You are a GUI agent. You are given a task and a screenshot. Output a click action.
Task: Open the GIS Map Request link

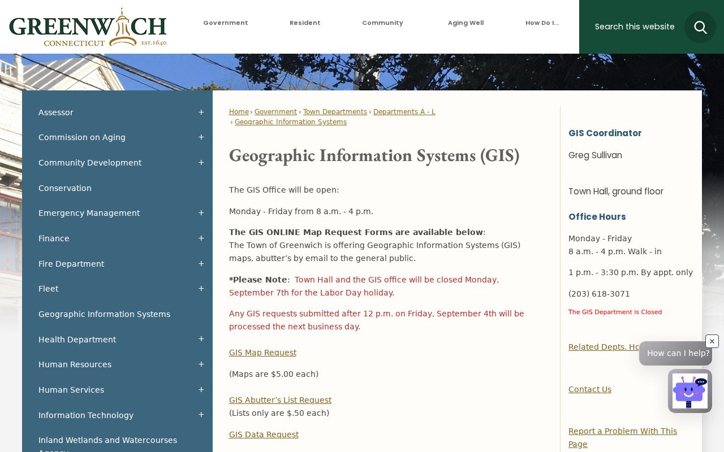coord(262,353)
